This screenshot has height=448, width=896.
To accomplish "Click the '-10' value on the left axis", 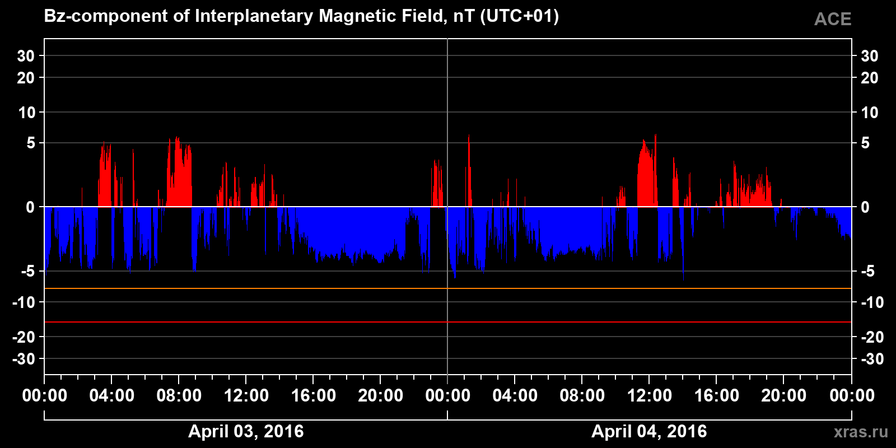I will [24, 302].
